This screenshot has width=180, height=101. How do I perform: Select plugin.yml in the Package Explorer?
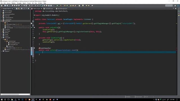pos(11,46)
